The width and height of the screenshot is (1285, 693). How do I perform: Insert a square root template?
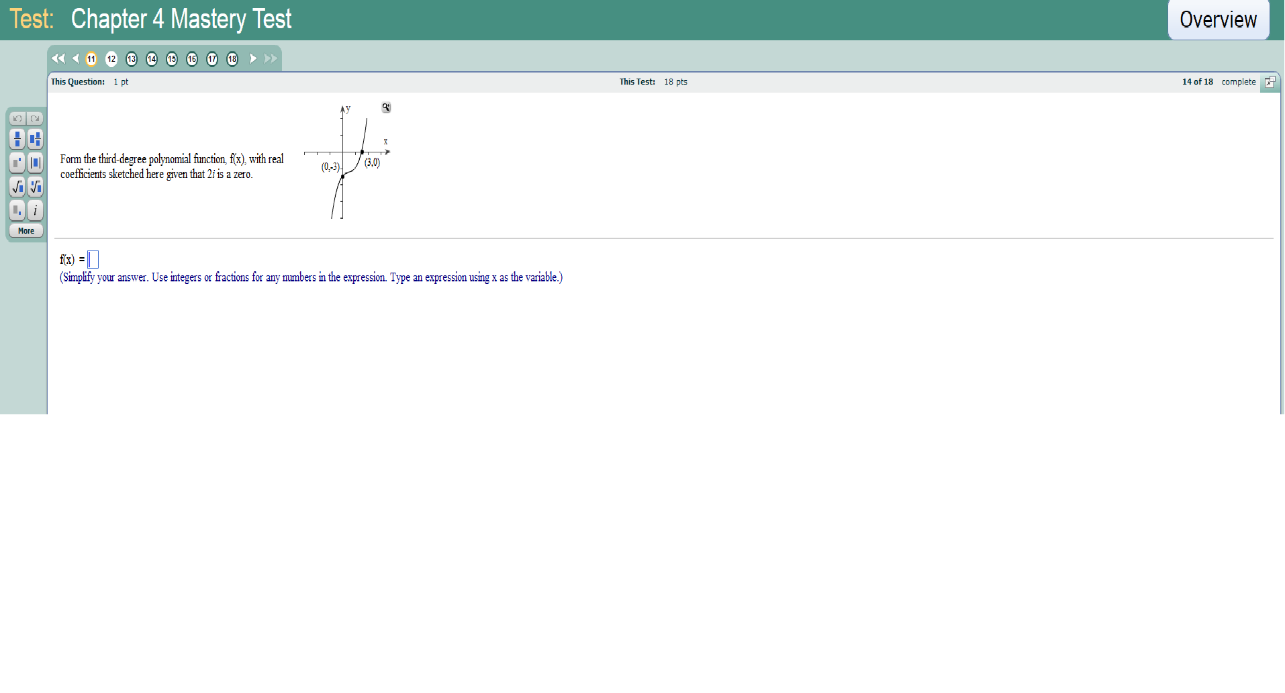(17, 187)
